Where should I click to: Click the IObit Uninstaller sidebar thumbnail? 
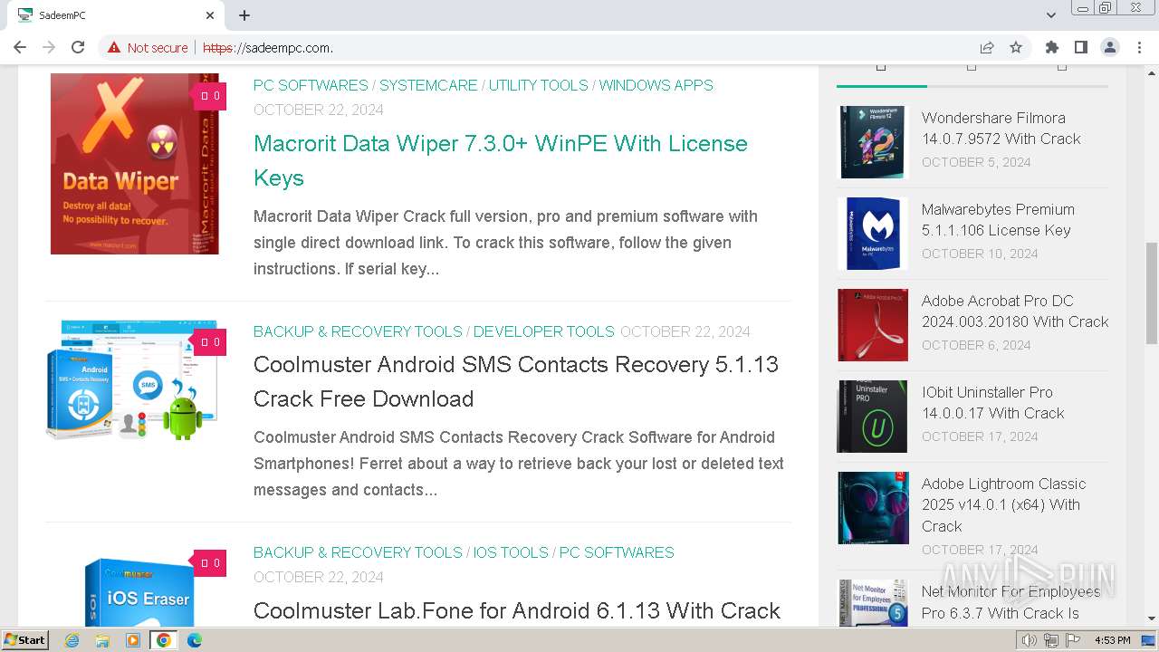tap(873, 417)
